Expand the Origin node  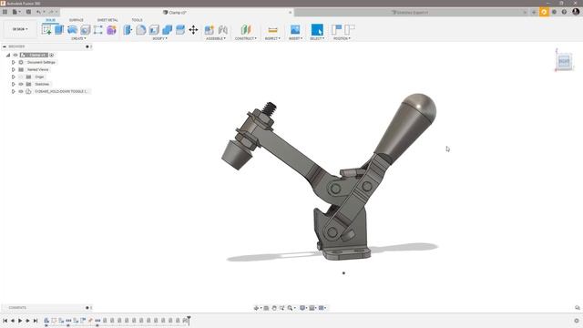(14, 77)
